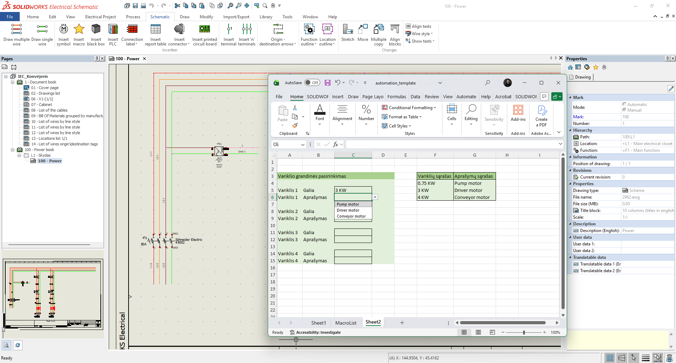
Task: Select Manual mark mode radio button
Action: (x=624, y=110)
